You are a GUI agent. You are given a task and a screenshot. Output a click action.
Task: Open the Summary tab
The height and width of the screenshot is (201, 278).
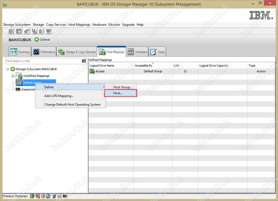(x=20, y=52)
